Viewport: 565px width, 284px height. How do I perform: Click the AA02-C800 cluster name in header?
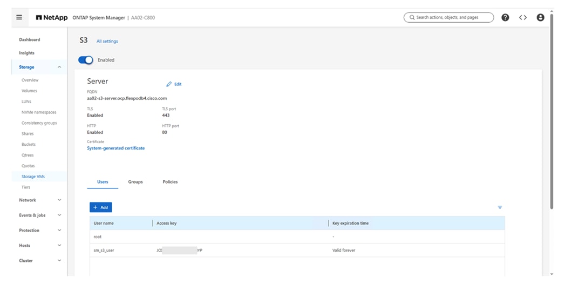coord(143,18)
